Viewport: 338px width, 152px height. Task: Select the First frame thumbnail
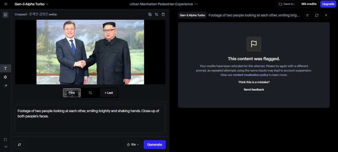(72, 93)
